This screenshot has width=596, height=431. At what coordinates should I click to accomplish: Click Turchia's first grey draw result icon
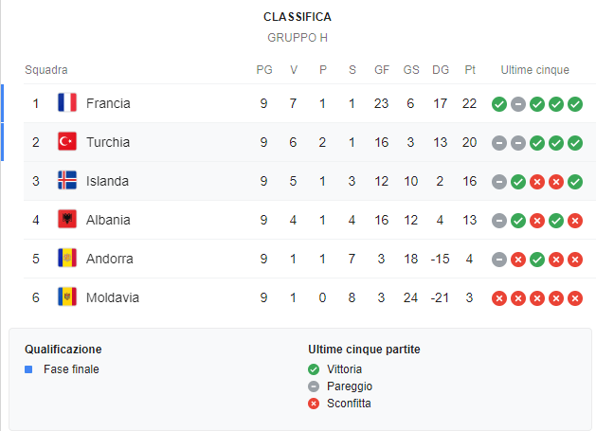point(499,143)
